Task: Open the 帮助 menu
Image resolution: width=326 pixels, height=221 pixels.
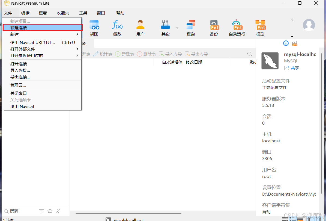Action: tap(120, 13)
